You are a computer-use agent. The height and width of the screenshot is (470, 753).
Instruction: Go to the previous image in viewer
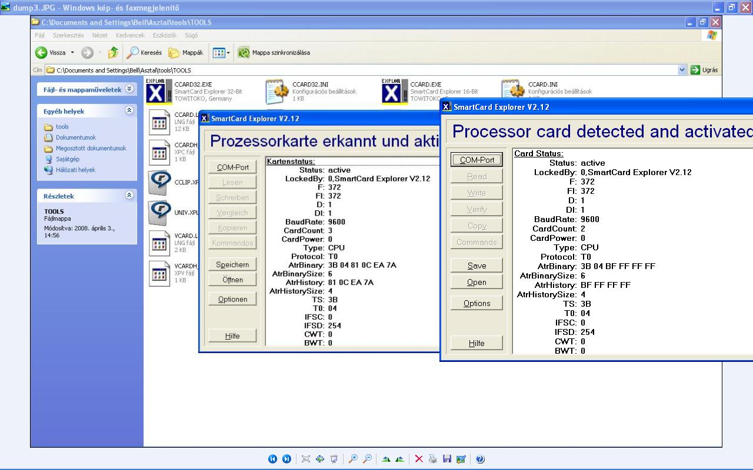272,459
